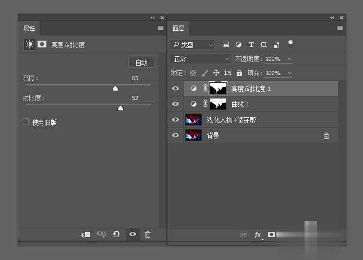Switch to the 属性 tab
Viewport: 363px width, 260px height.
click(29, 28)
